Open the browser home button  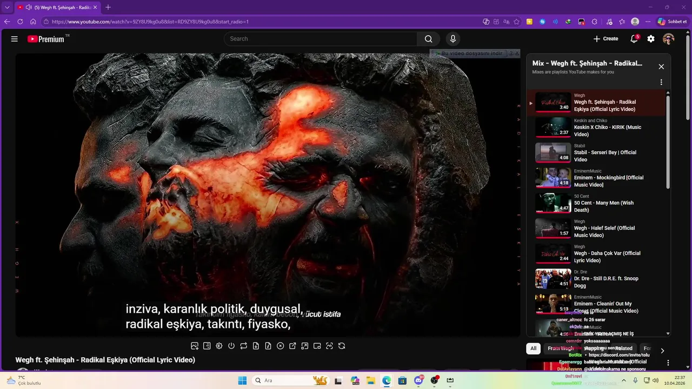(33, 22)
